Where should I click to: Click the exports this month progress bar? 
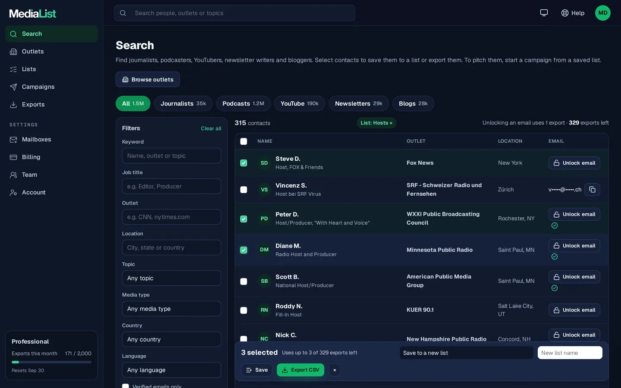[x=51, y=362]
